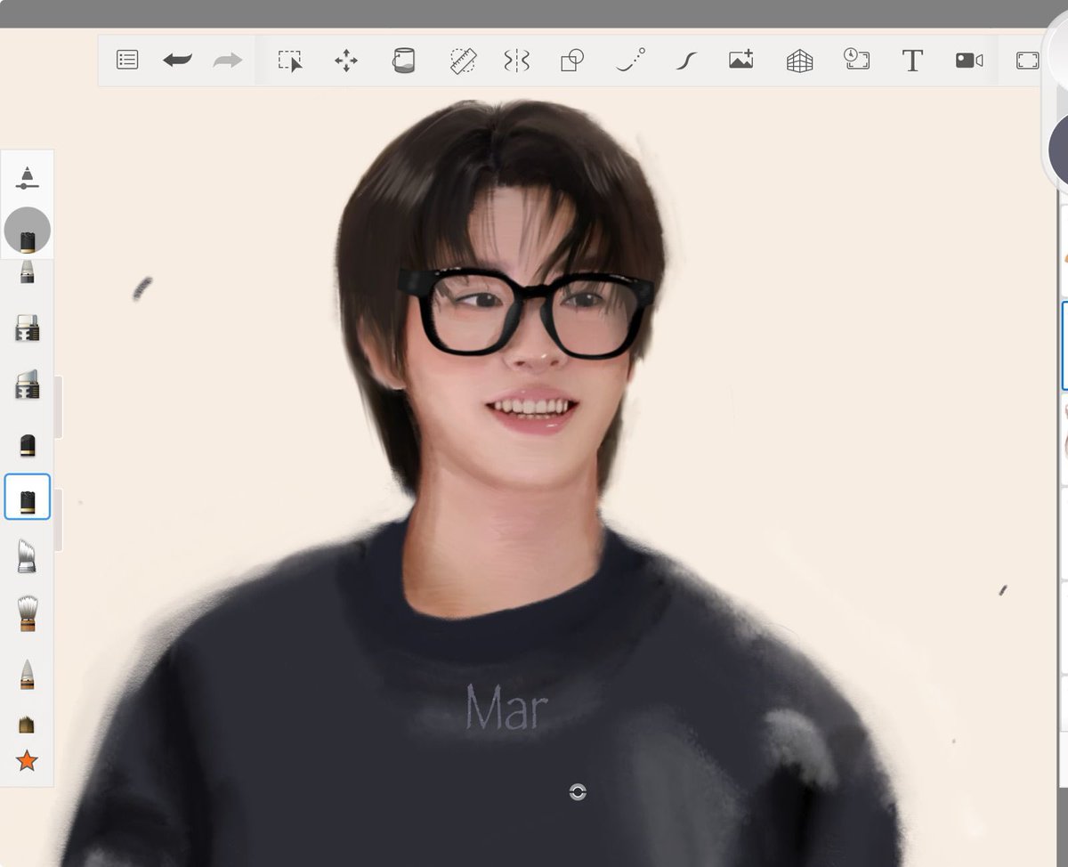Select the pointed pencil-tip brush
The image size is (1068, 867).
click(28, 674)
